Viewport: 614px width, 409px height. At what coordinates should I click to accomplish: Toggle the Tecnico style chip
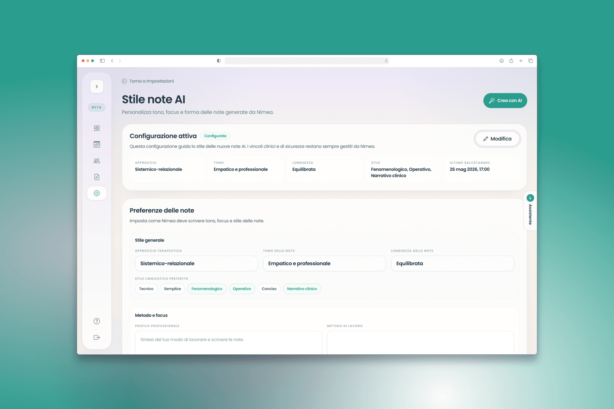tap(146, 289)
